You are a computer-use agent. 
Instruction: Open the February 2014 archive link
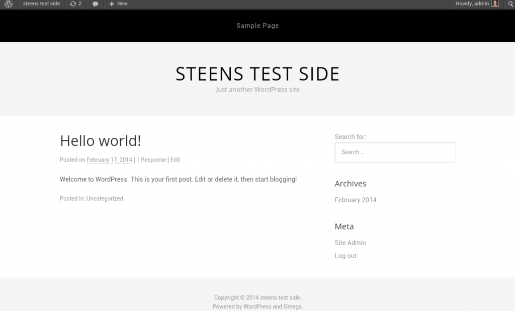click(x=356, y=200)
